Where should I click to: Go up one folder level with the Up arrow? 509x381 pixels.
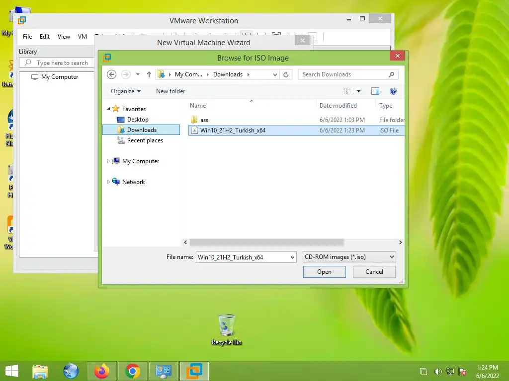(149, 74)
